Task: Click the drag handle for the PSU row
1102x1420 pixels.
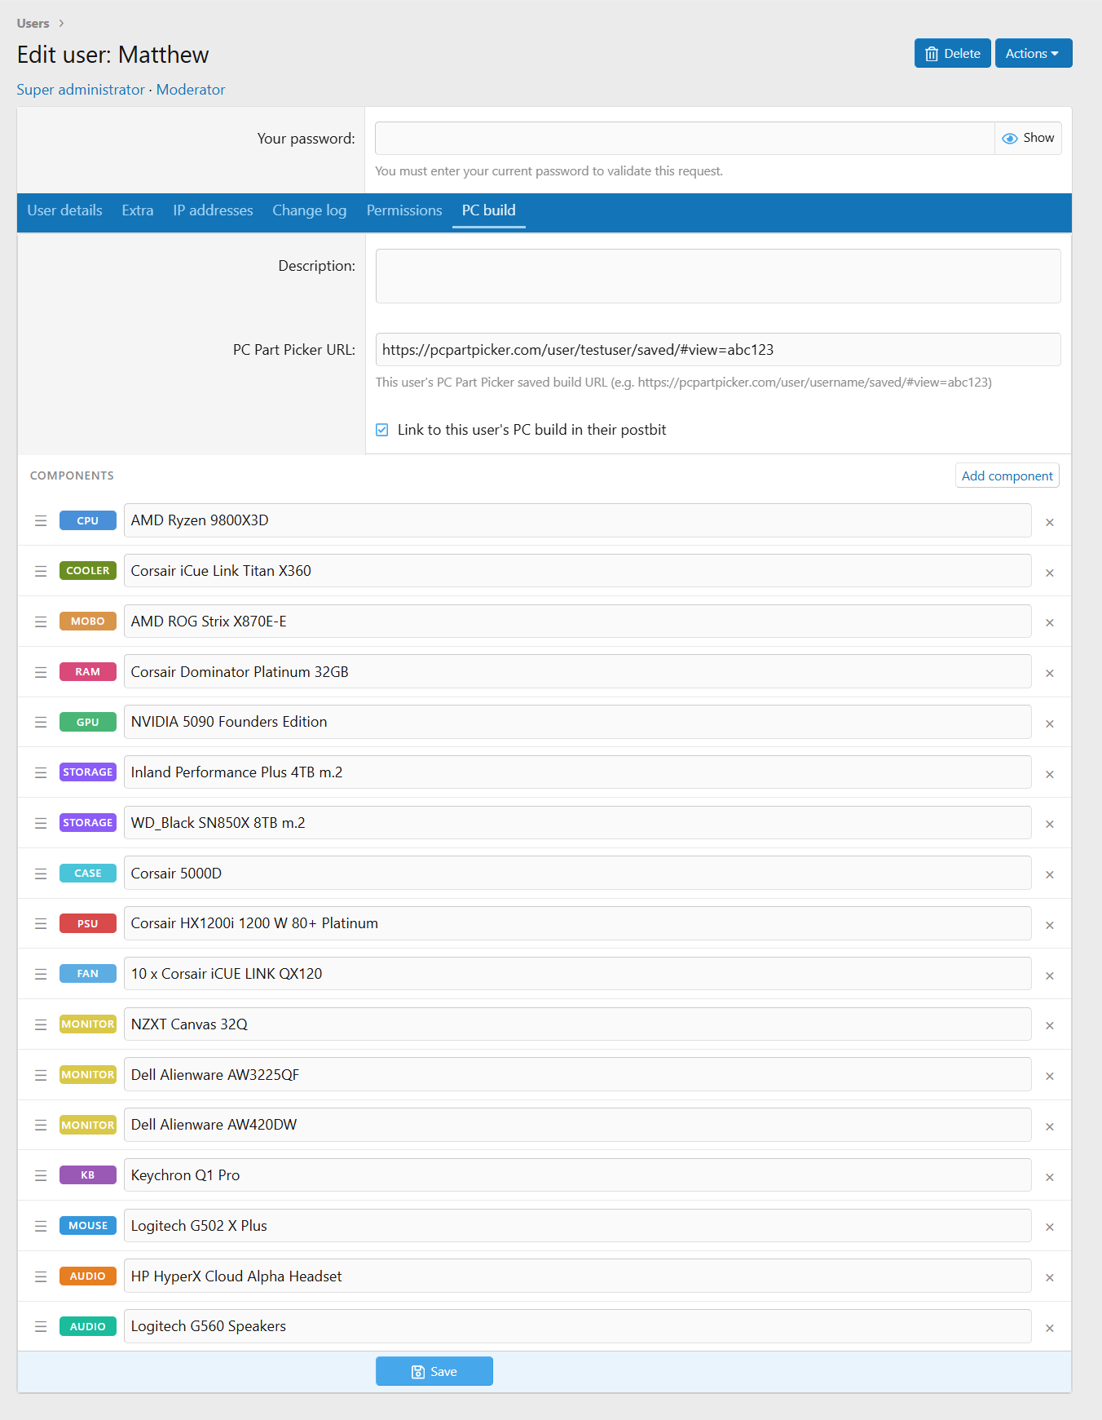Action: pyautogui.click(x=41, y=924)
